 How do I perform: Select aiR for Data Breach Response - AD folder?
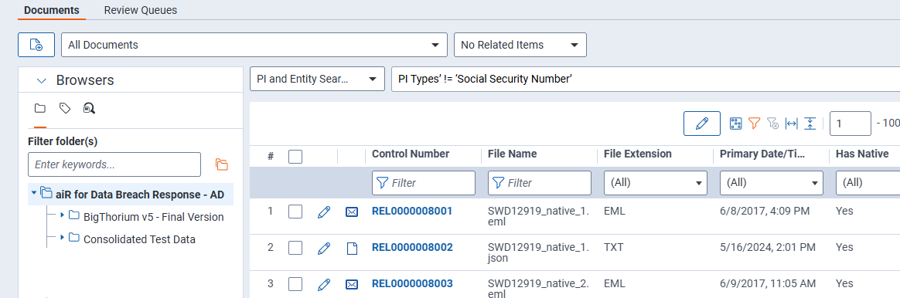[x=139, y=195]
